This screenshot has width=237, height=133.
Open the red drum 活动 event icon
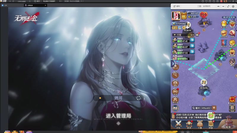[x=232, y=34]
